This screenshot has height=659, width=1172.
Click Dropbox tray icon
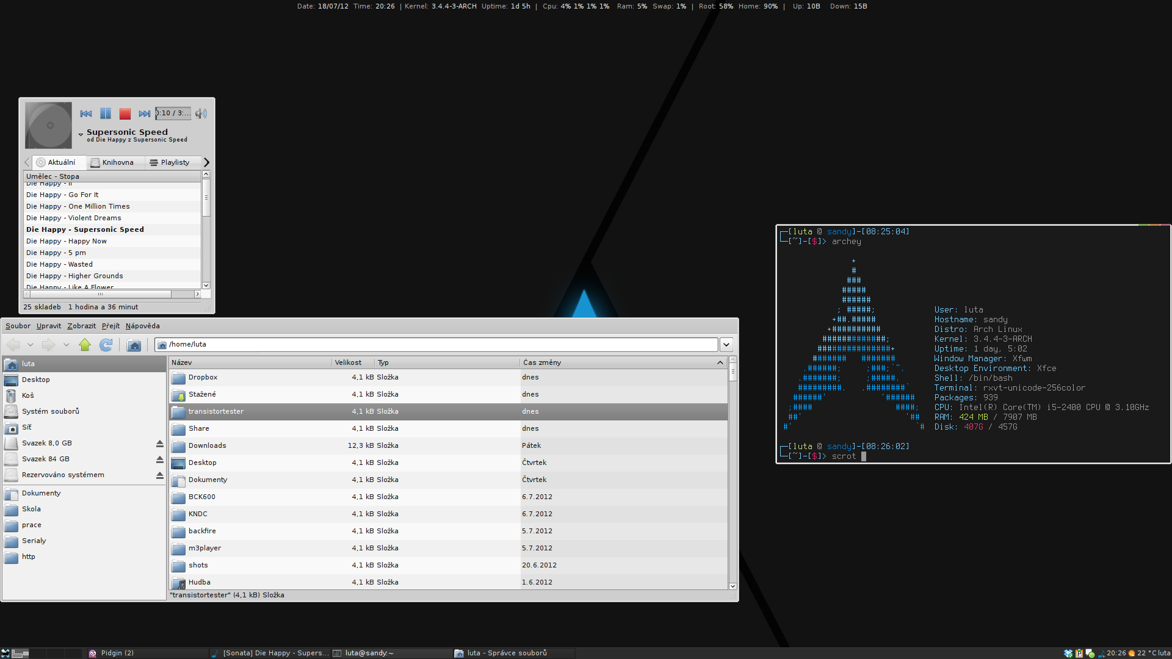pos(1068,653)
